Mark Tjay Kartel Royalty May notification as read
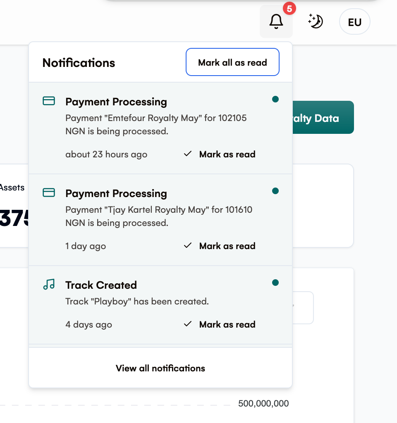The height and width of the screenshot is (423, 397). 220,246
